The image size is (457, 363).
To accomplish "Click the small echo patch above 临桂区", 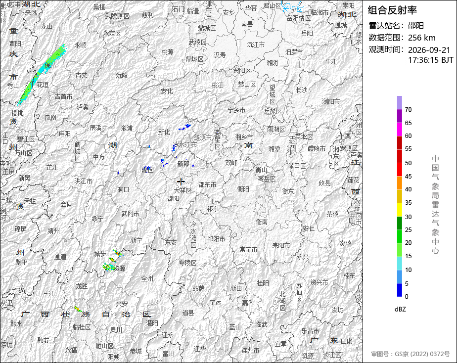I will 79,309.
